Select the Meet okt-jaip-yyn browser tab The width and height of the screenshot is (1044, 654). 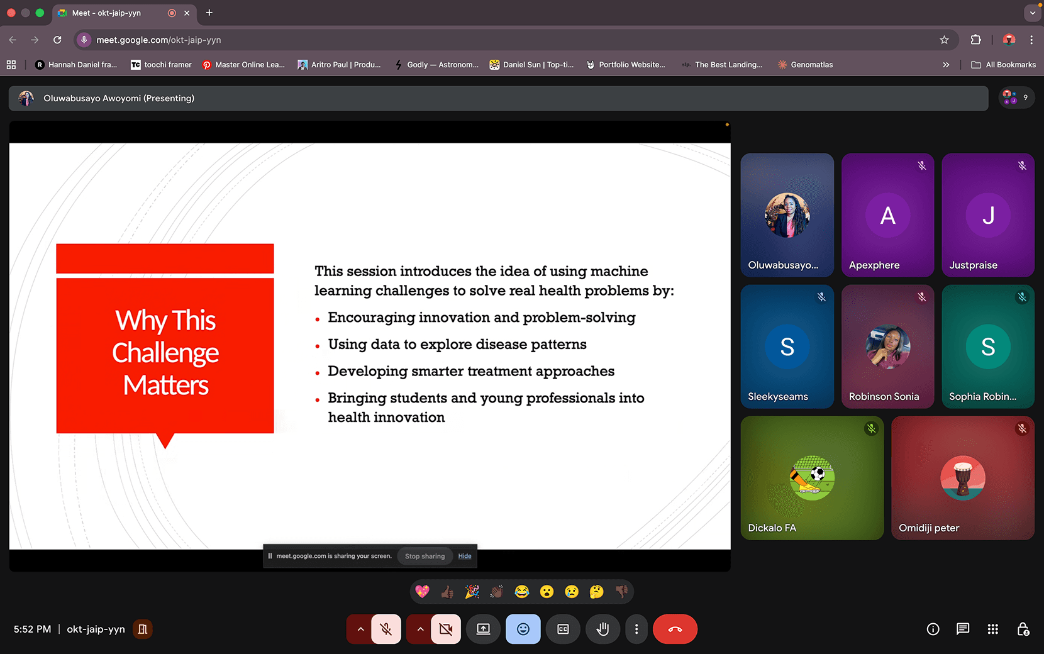pyautogui.click(x=107, y=13)
